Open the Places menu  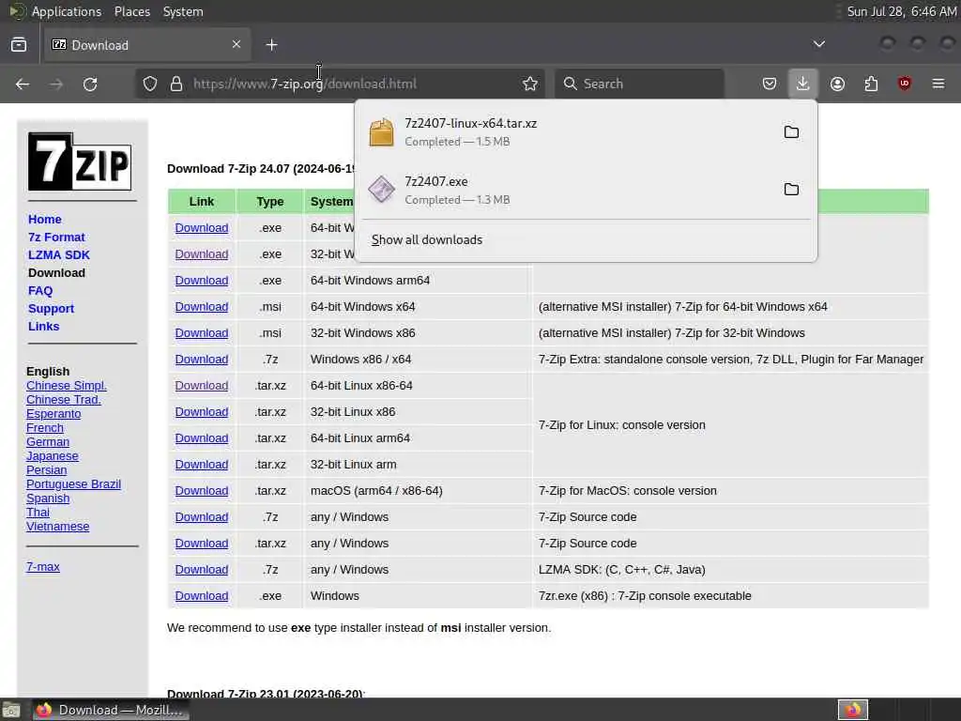tap(132, 11)
